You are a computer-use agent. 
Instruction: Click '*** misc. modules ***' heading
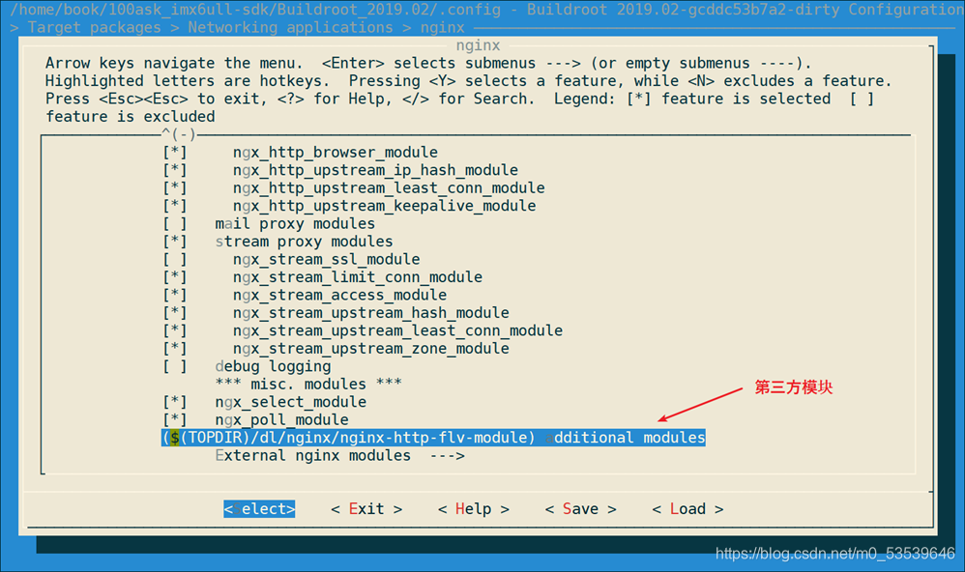(308, 384)
